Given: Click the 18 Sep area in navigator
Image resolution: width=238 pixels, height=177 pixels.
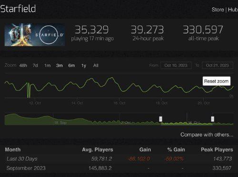Looking at the screenshot, I should (60, 123).
